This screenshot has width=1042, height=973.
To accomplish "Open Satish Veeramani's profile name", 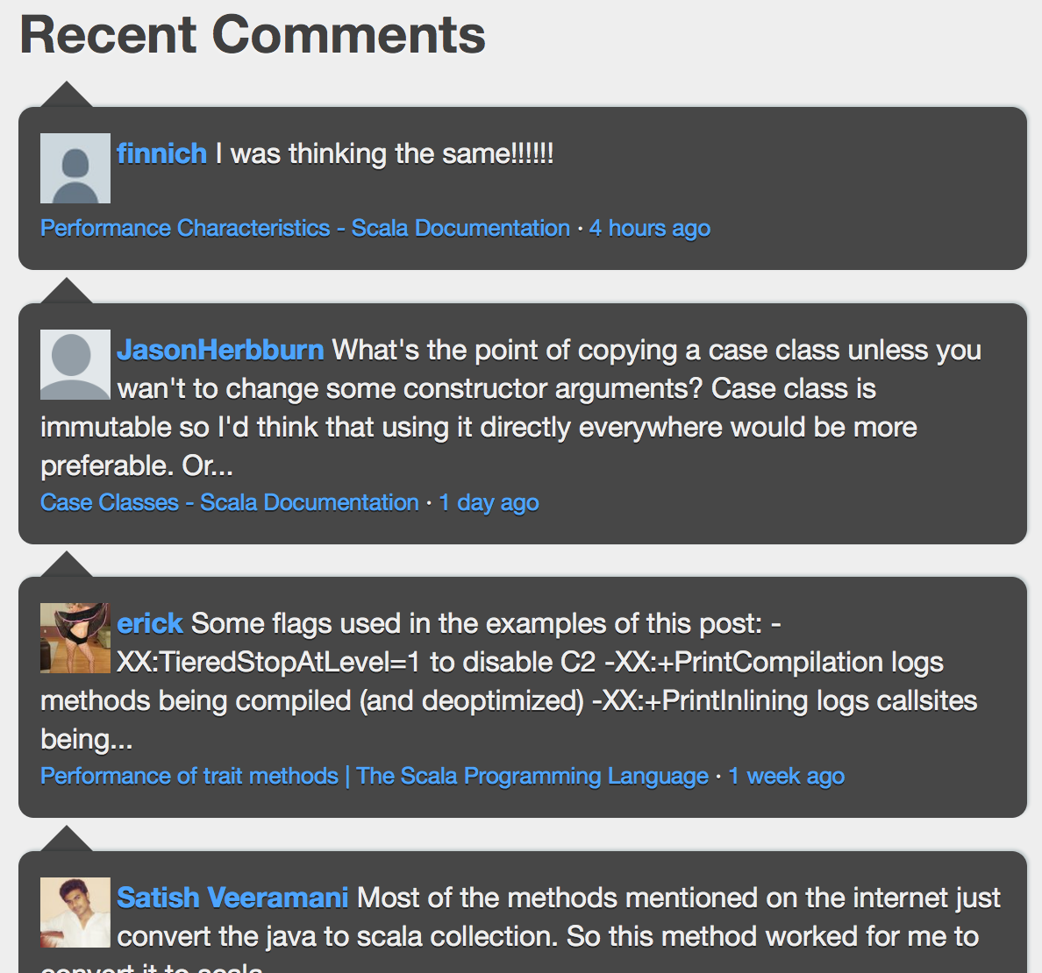I will click(x=232, y=898).
